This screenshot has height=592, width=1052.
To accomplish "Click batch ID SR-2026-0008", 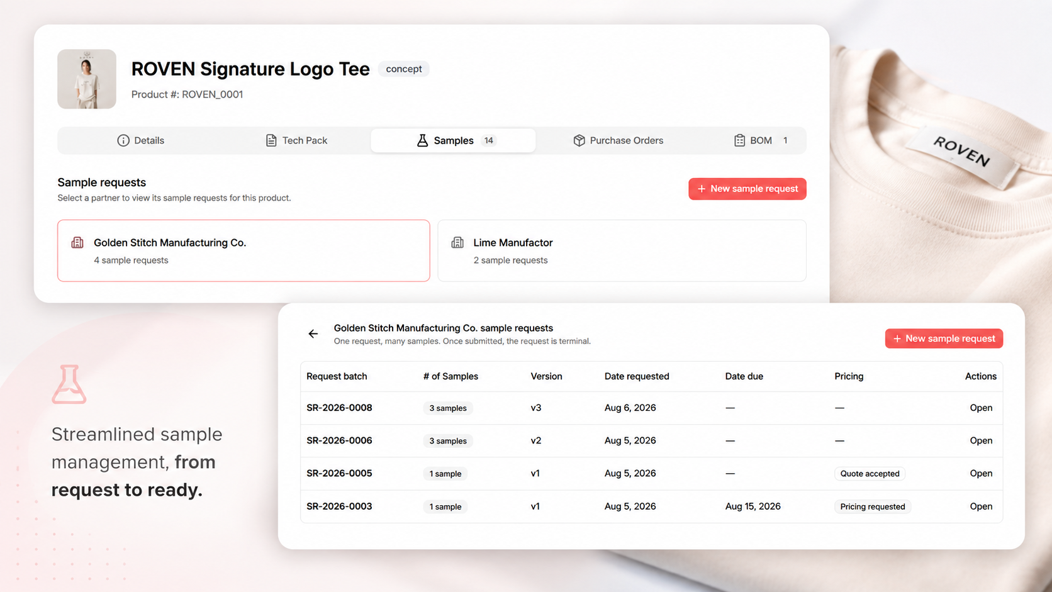I will (339, 408).
